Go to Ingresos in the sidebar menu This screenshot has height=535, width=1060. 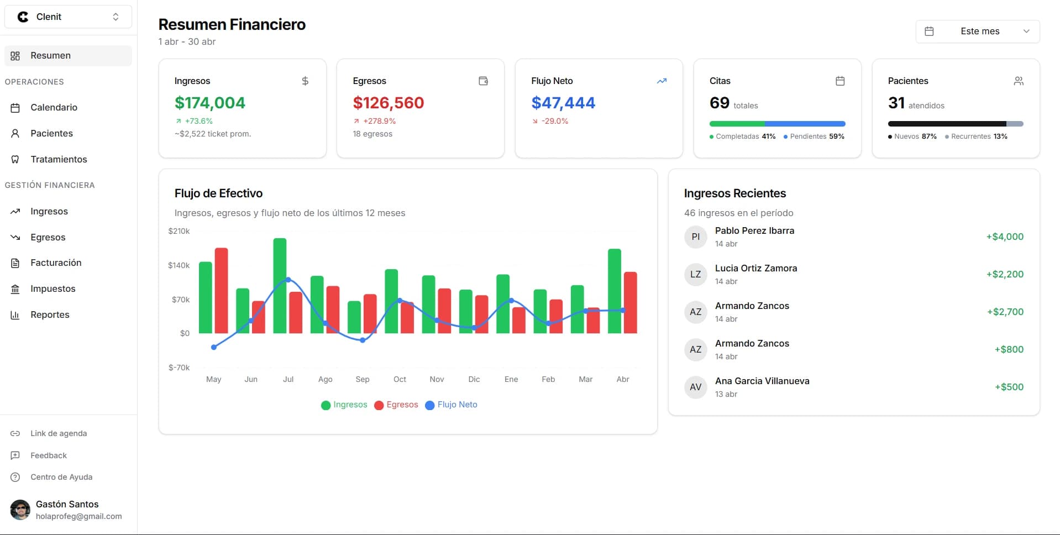49,211
